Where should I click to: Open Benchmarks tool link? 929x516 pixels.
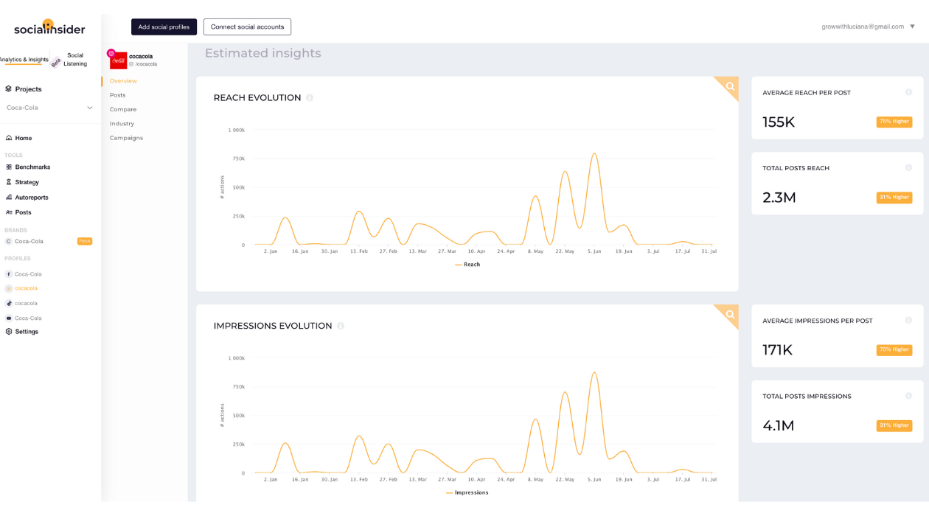point(32,167)
